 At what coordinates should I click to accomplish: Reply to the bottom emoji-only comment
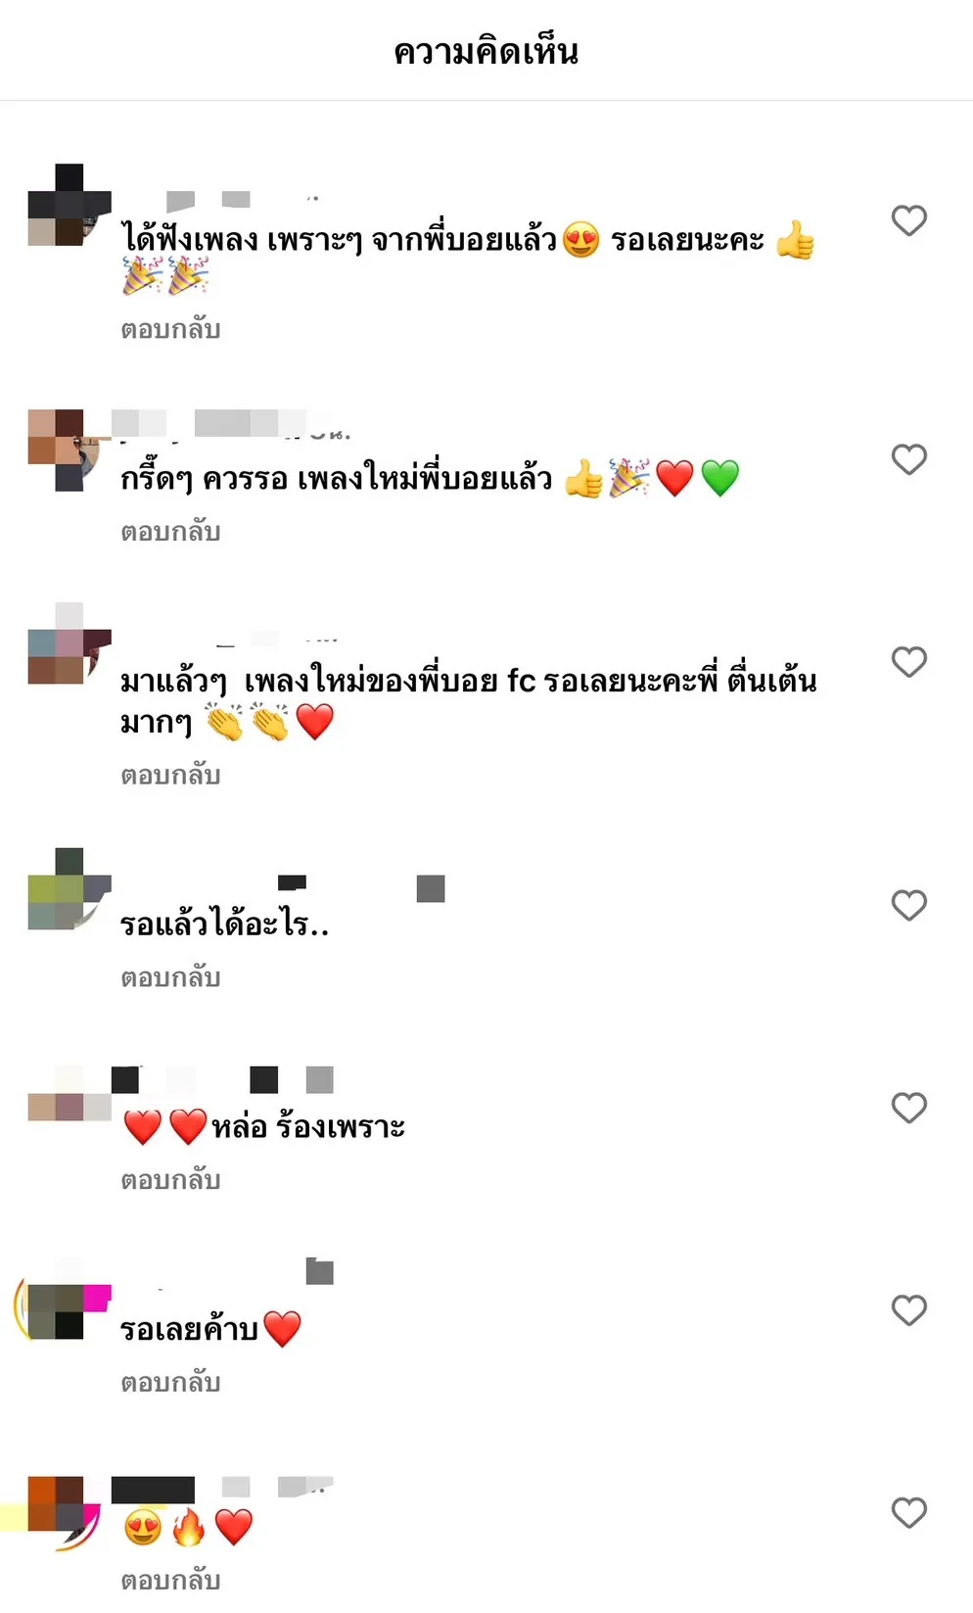point(170,1582)
